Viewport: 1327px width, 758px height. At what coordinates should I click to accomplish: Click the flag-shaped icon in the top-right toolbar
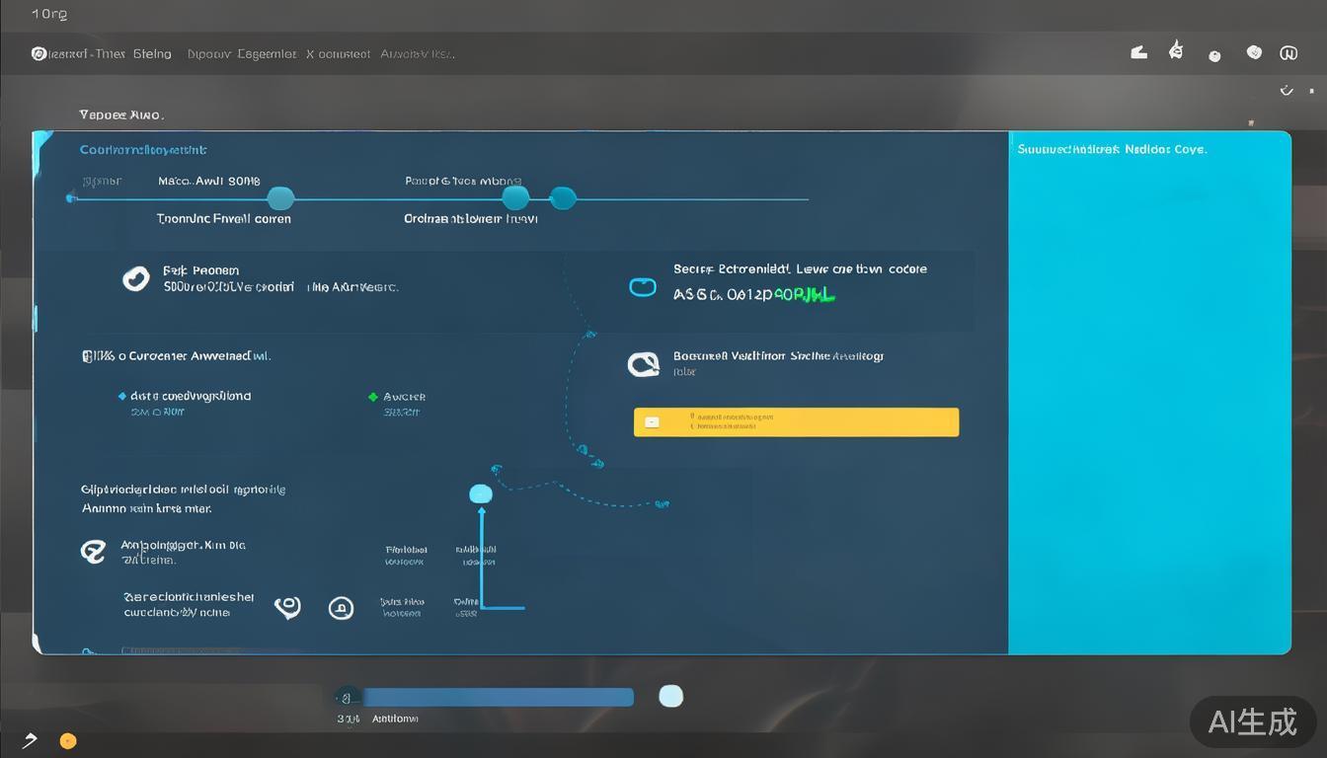(1138, 52)
